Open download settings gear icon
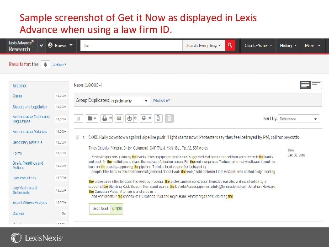The width and height of the screenshot is (329, 247). (136, 118)
